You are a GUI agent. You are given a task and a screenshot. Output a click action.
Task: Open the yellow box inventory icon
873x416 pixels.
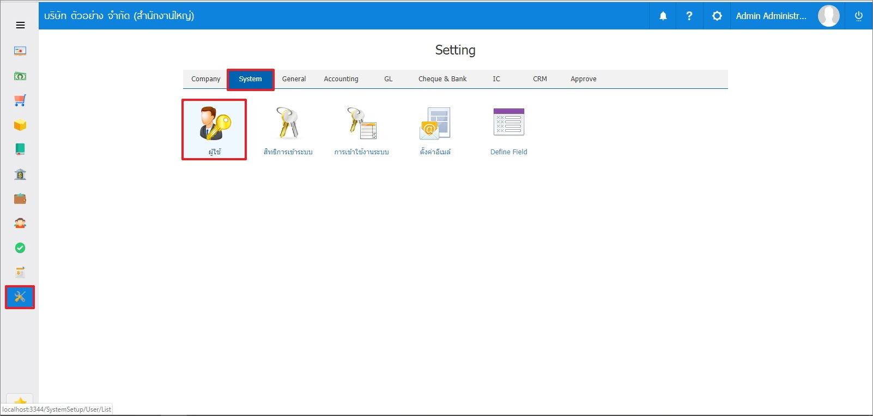[x=20, y=125]
